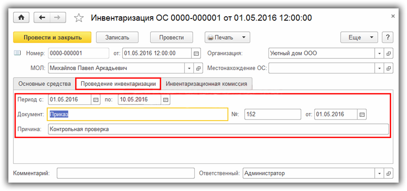Click the document status icon near Номер
407x191 pixels.
point(17,53)
